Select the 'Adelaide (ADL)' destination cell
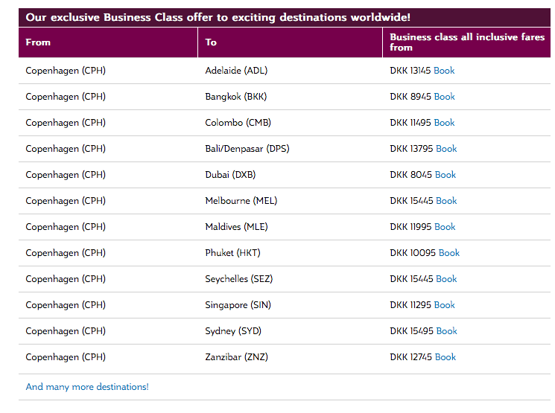Screen dimensions: 555x413 [236, 71]
